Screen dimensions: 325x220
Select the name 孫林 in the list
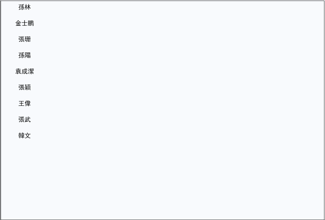(x=24, y=7)
